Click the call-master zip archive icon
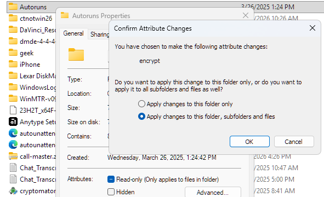 click(13, 157)
